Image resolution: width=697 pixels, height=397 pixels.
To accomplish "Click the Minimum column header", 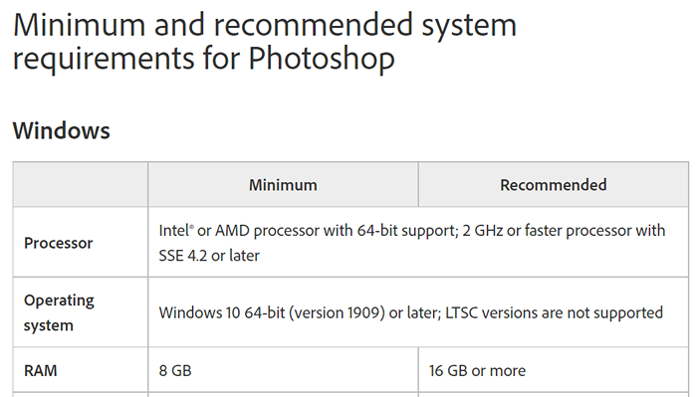I will point(283,185).
